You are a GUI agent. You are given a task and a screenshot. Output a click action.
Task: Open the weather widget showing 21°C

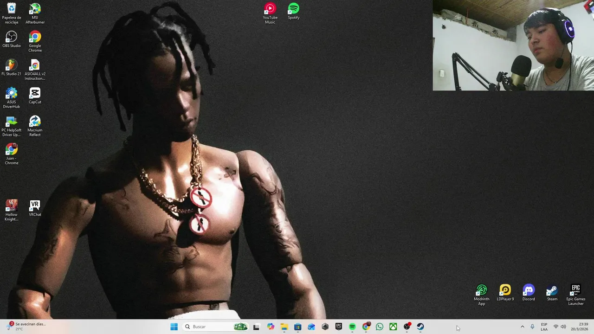pos(27,327)
